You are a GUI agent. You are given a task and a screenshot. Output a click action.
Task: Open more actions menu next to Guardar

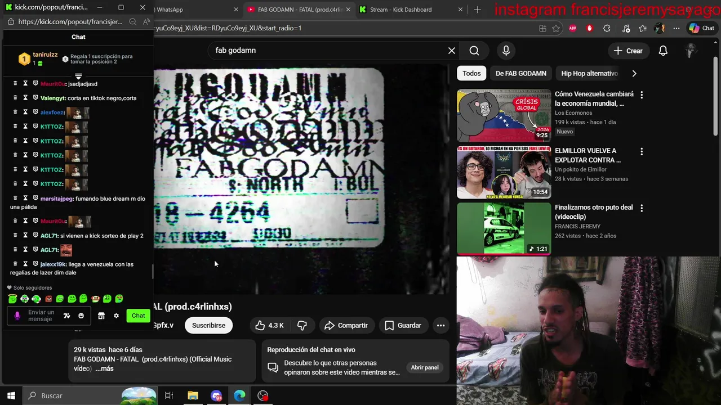(440, 325)
